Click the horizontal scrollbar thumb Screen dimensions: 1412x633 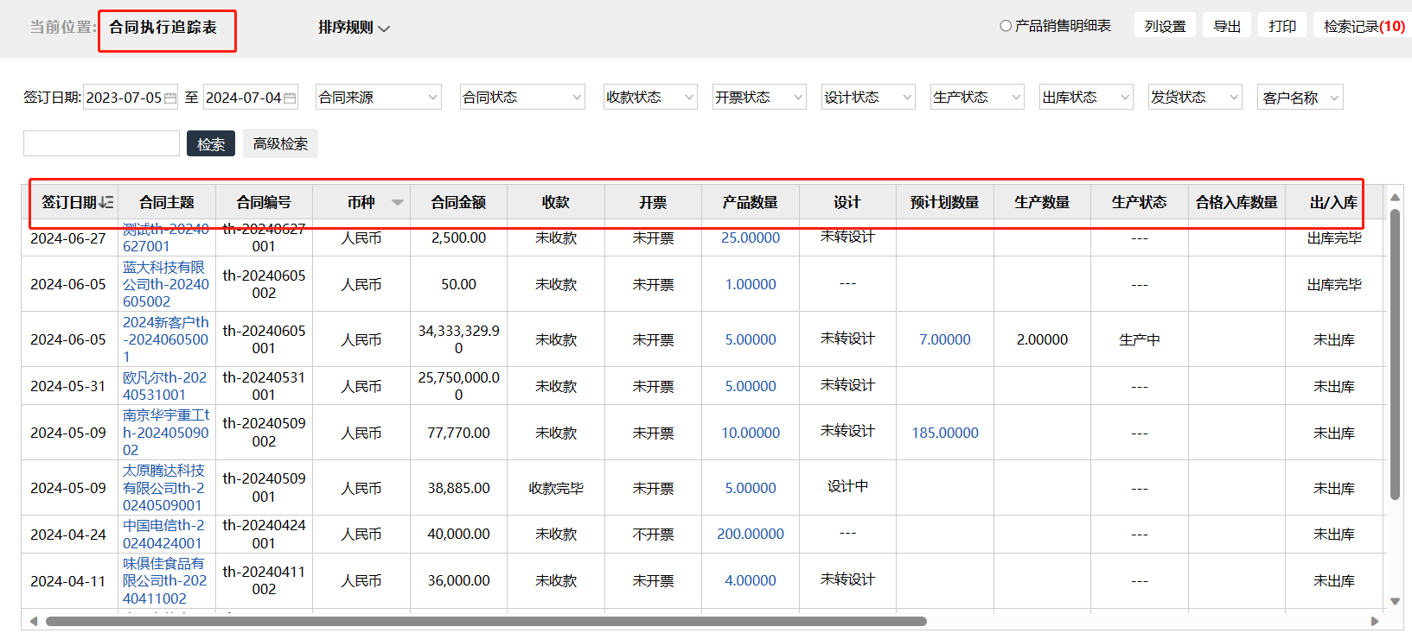(x=486, y=621)
